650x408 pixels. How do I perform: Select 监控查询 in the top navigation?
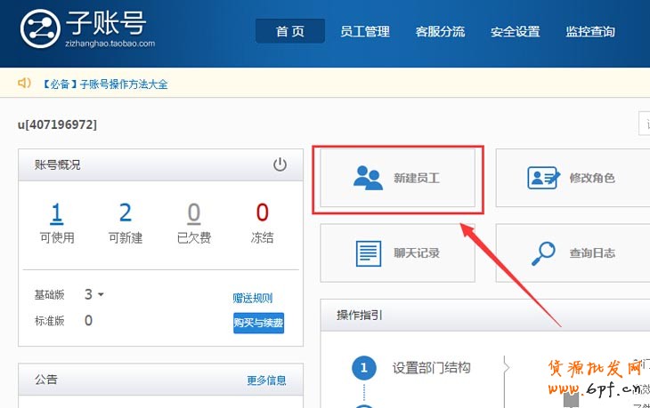tap(590, 31)
